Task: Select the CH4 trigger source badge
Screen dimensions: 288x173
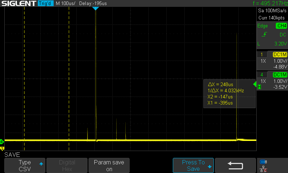Action: point(281,26)
